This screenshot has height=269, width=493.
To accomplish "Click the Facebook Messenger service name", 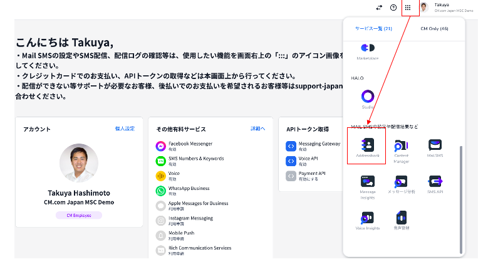I will click(190, 144).
